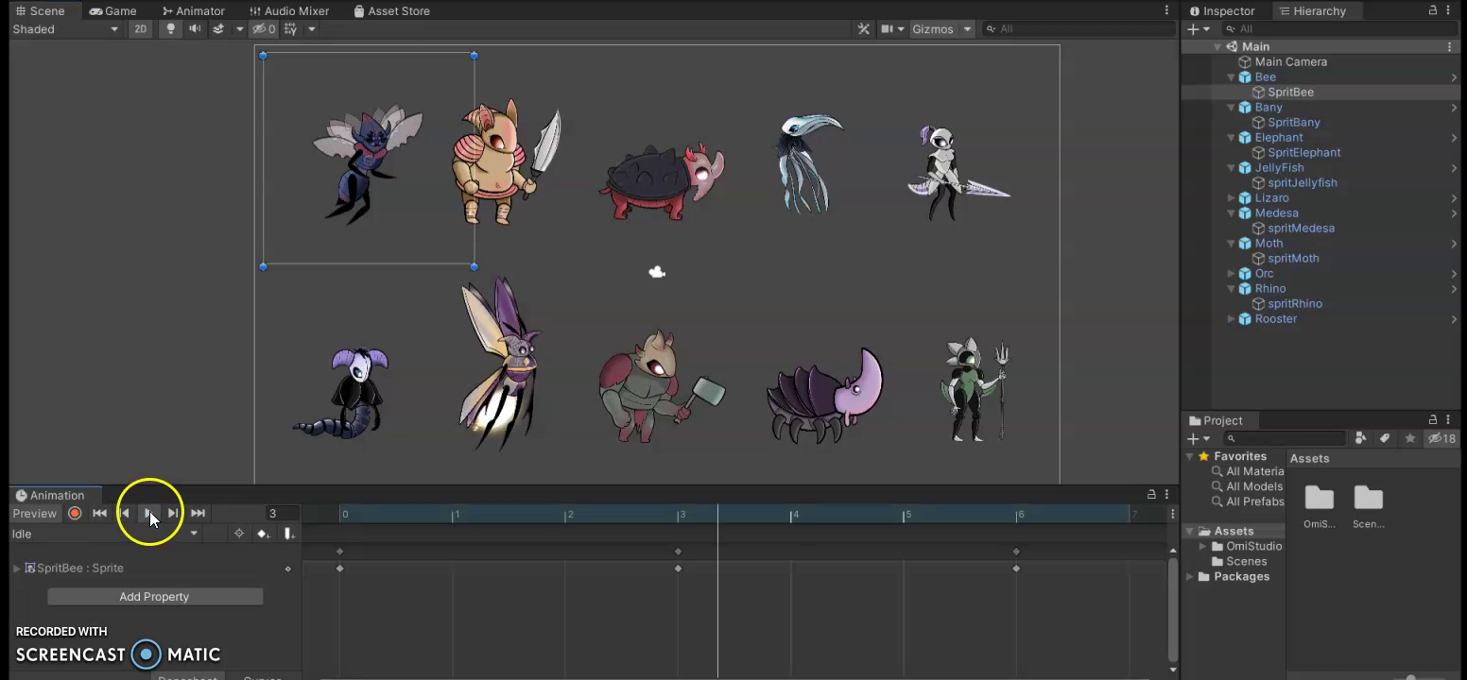Viewport: 1467px width, 680px height.
Task: Click the Add Property button
Action: pos(155,597)
